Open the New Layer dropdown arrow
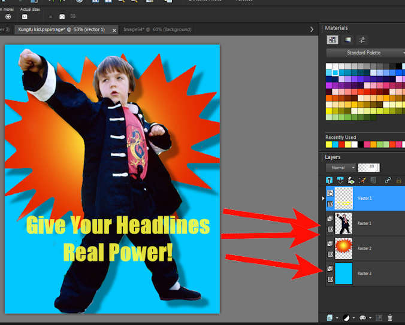Viewport: 405px width, 325px height. pos(337,318)
